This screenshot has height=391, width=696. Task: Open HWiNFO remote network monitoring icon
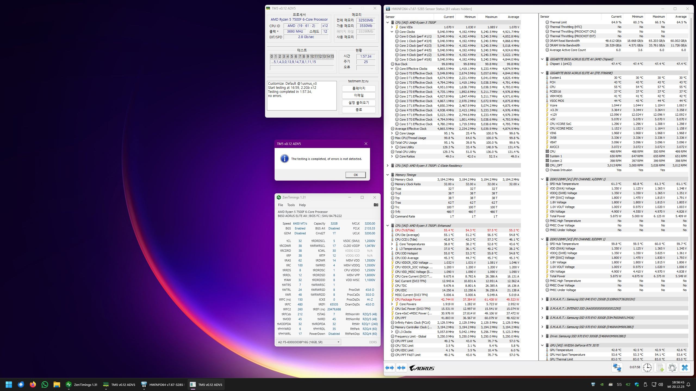(x=617, y=368)
